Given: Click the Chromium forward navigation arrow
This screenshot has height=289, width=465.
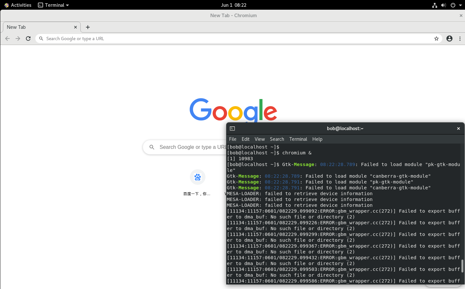Looking at the screenshot, I should pos(18,39).
